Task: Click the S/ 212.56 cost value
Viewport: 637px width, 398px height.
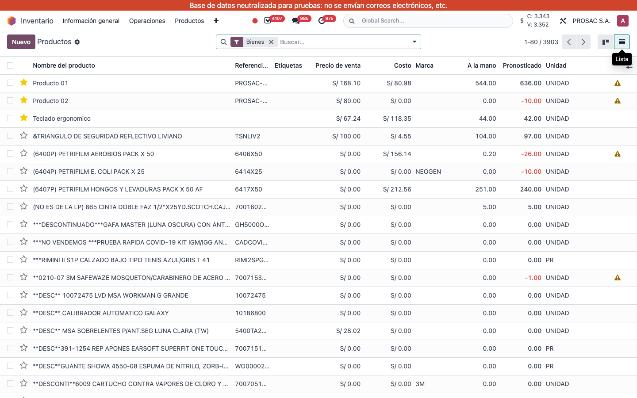Action: [x=397, y=189]
